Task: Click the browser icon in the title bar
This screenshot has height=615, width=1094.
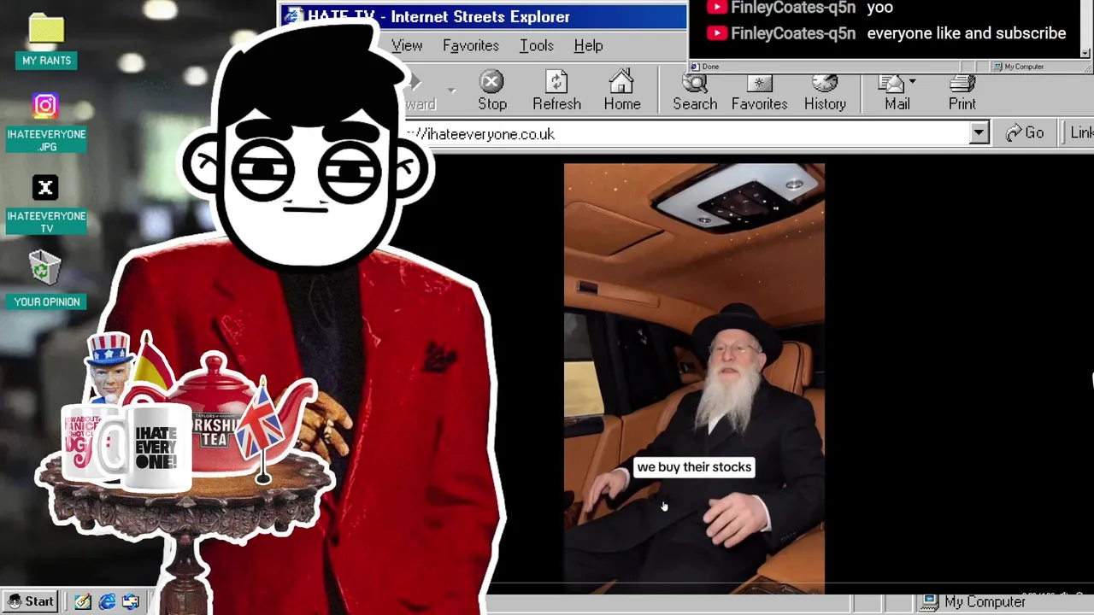Action: pyautogui.click(x=293, y=16)
